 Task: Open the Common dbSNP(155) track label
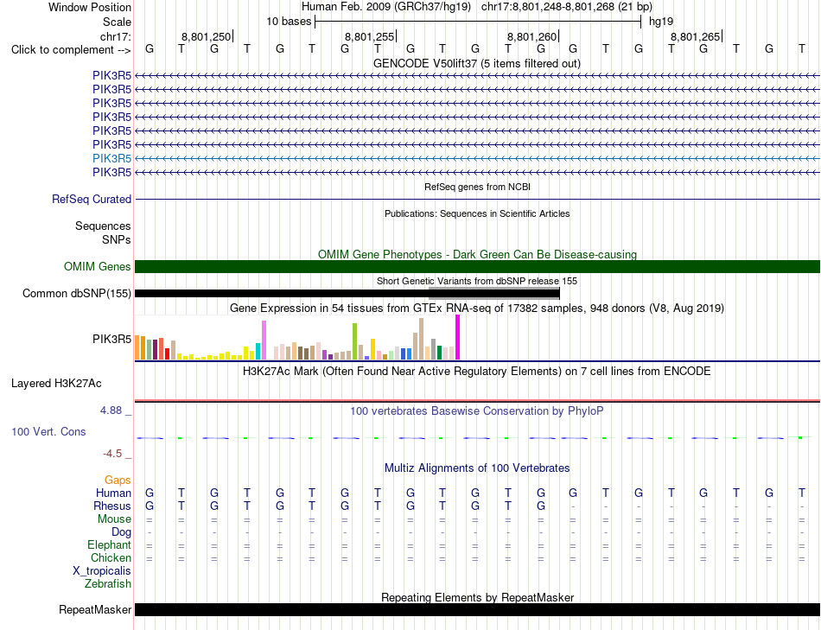click(x=76, y=293)
